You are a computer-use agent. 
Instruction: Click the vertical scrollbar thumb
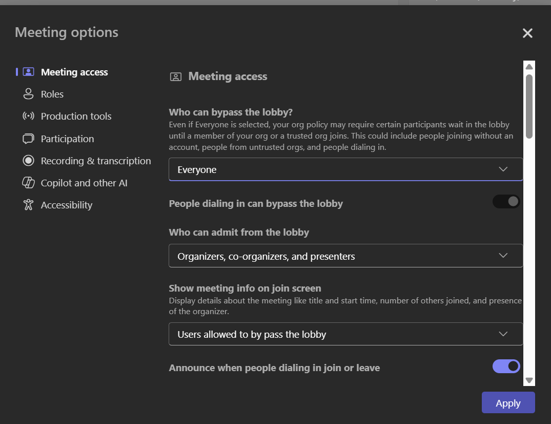(x=529, y=107)
